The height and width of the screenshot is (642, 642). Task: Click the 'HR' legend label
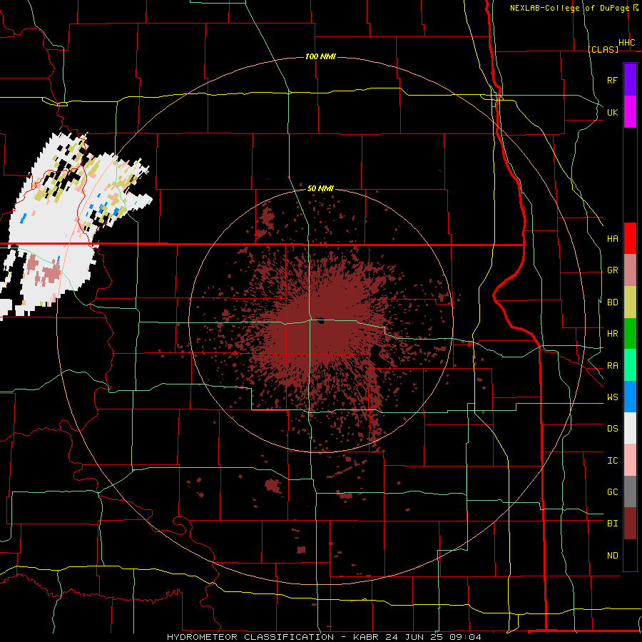click(612, 334)
